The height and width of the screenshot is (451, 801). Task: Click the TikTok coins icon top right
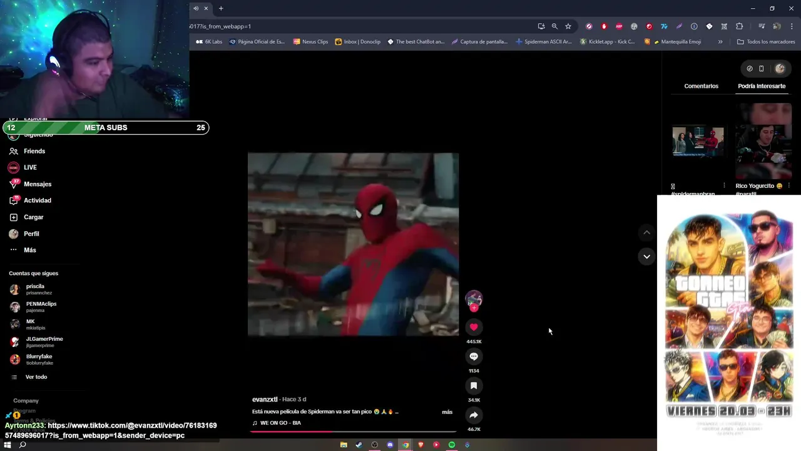pyautogui.click(x=750, y=68)
